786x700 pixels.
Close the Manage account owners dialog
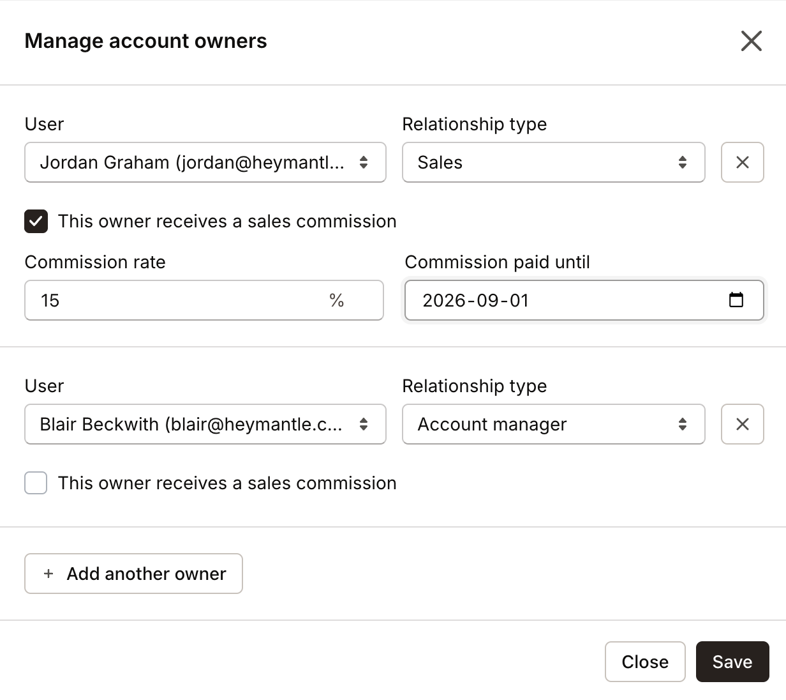click(x=751, y=40)
